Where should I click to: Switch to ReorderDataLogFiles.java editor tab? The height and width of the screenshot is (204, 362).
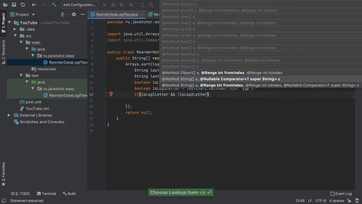117,14
